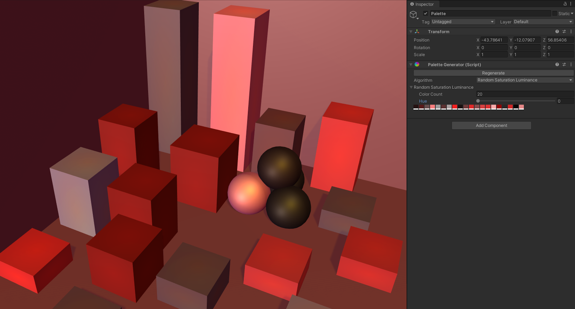Open the Layer dropdown showing Default
Image resolution: width=575 pixels, height=309 pixels.
click(543, 22)
